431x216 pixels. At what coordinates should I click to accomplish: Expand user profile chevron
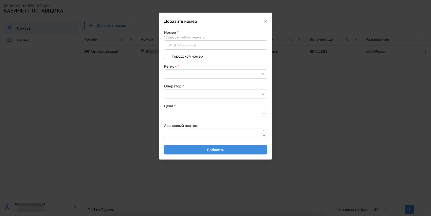click(x=75, y=207)
